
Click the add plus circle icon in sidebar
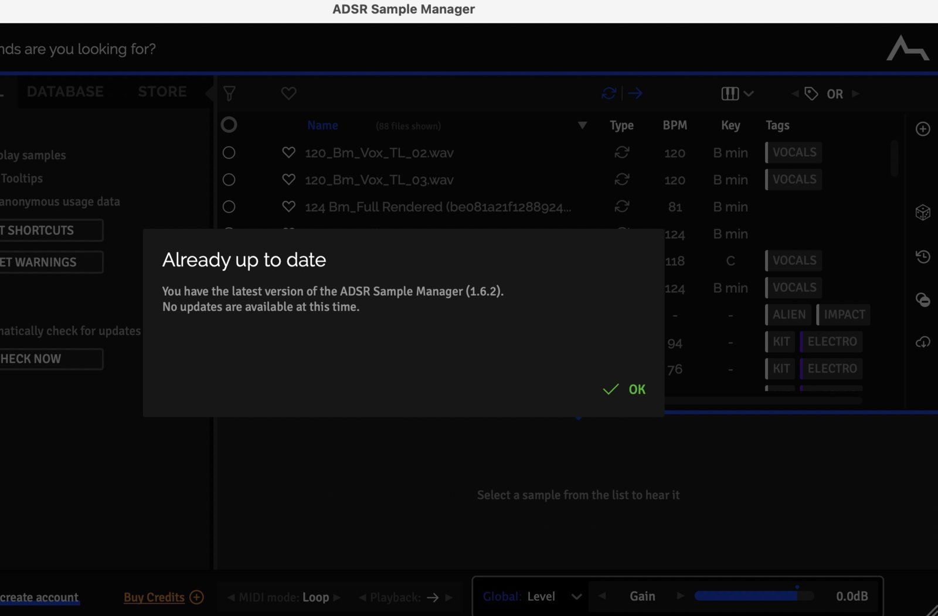pyautogui.click(x=923, y=129)
